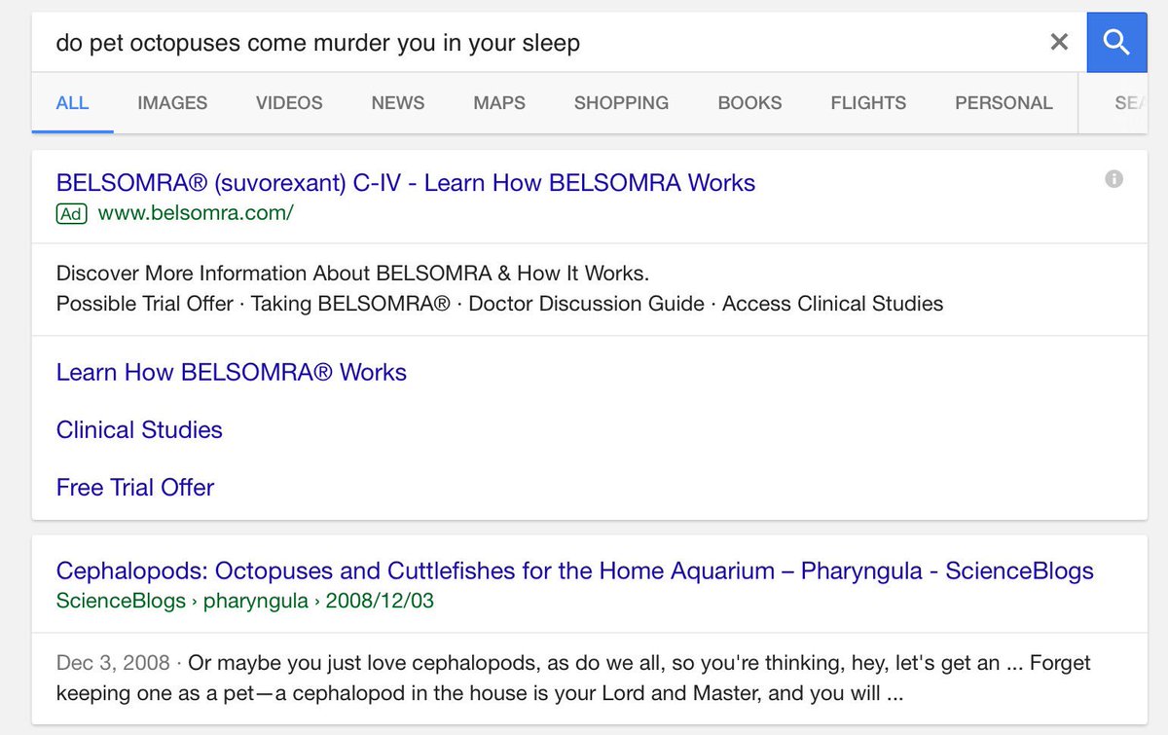Screen dimensions: 1168x735
Task: Open the BELSOMRA (suvorexant) C-IV ad headline
Action: 406,182
